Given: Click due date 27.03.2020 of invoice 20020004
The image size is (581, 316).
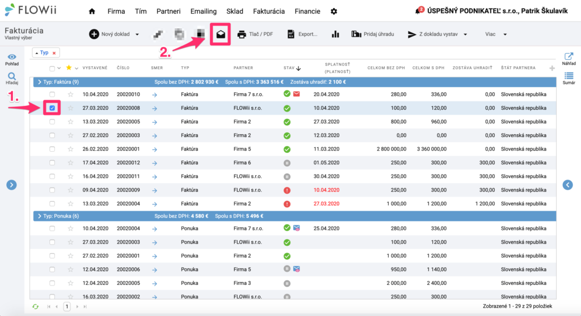Looking at the screenshot, I should (326, 204).
